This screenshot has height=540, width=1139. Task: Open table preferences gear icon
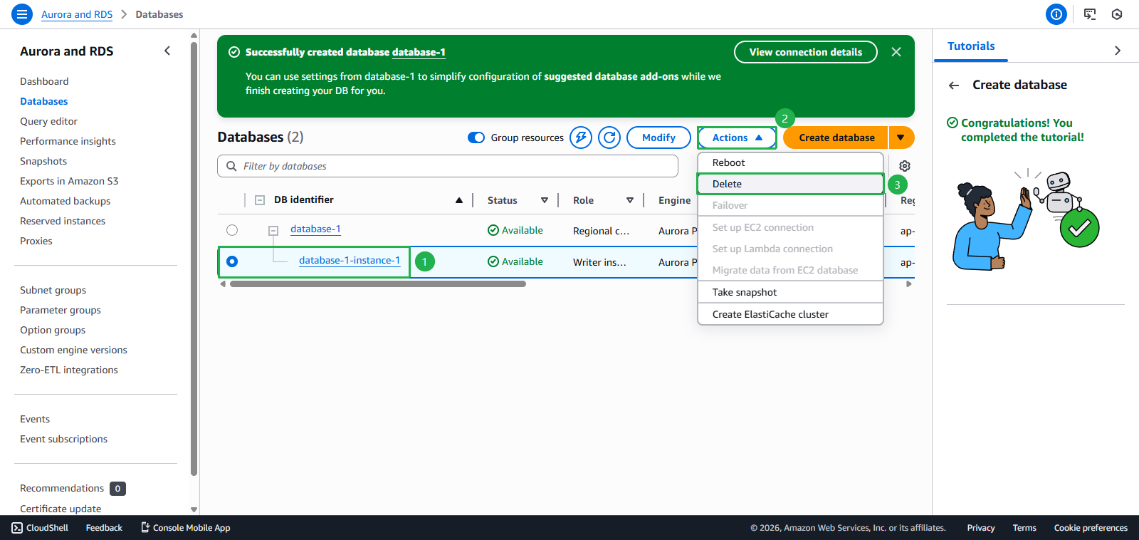coord(904,166)
